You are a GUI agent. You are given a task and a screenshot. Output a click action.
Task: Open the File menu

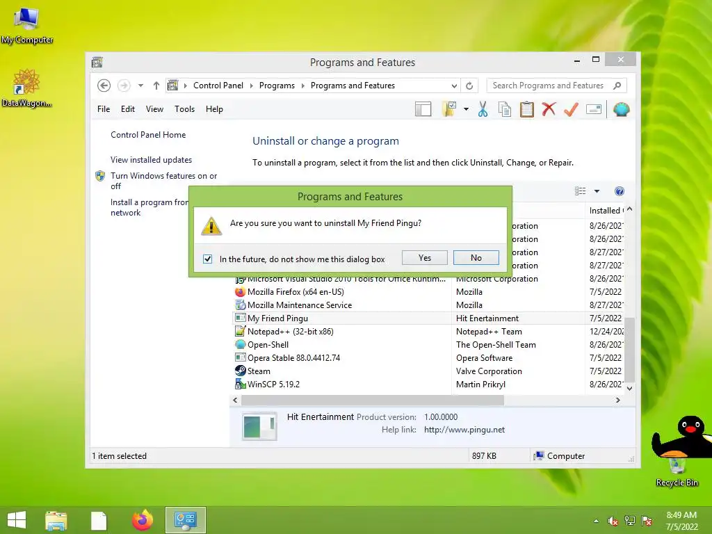[x=104, y=109]
